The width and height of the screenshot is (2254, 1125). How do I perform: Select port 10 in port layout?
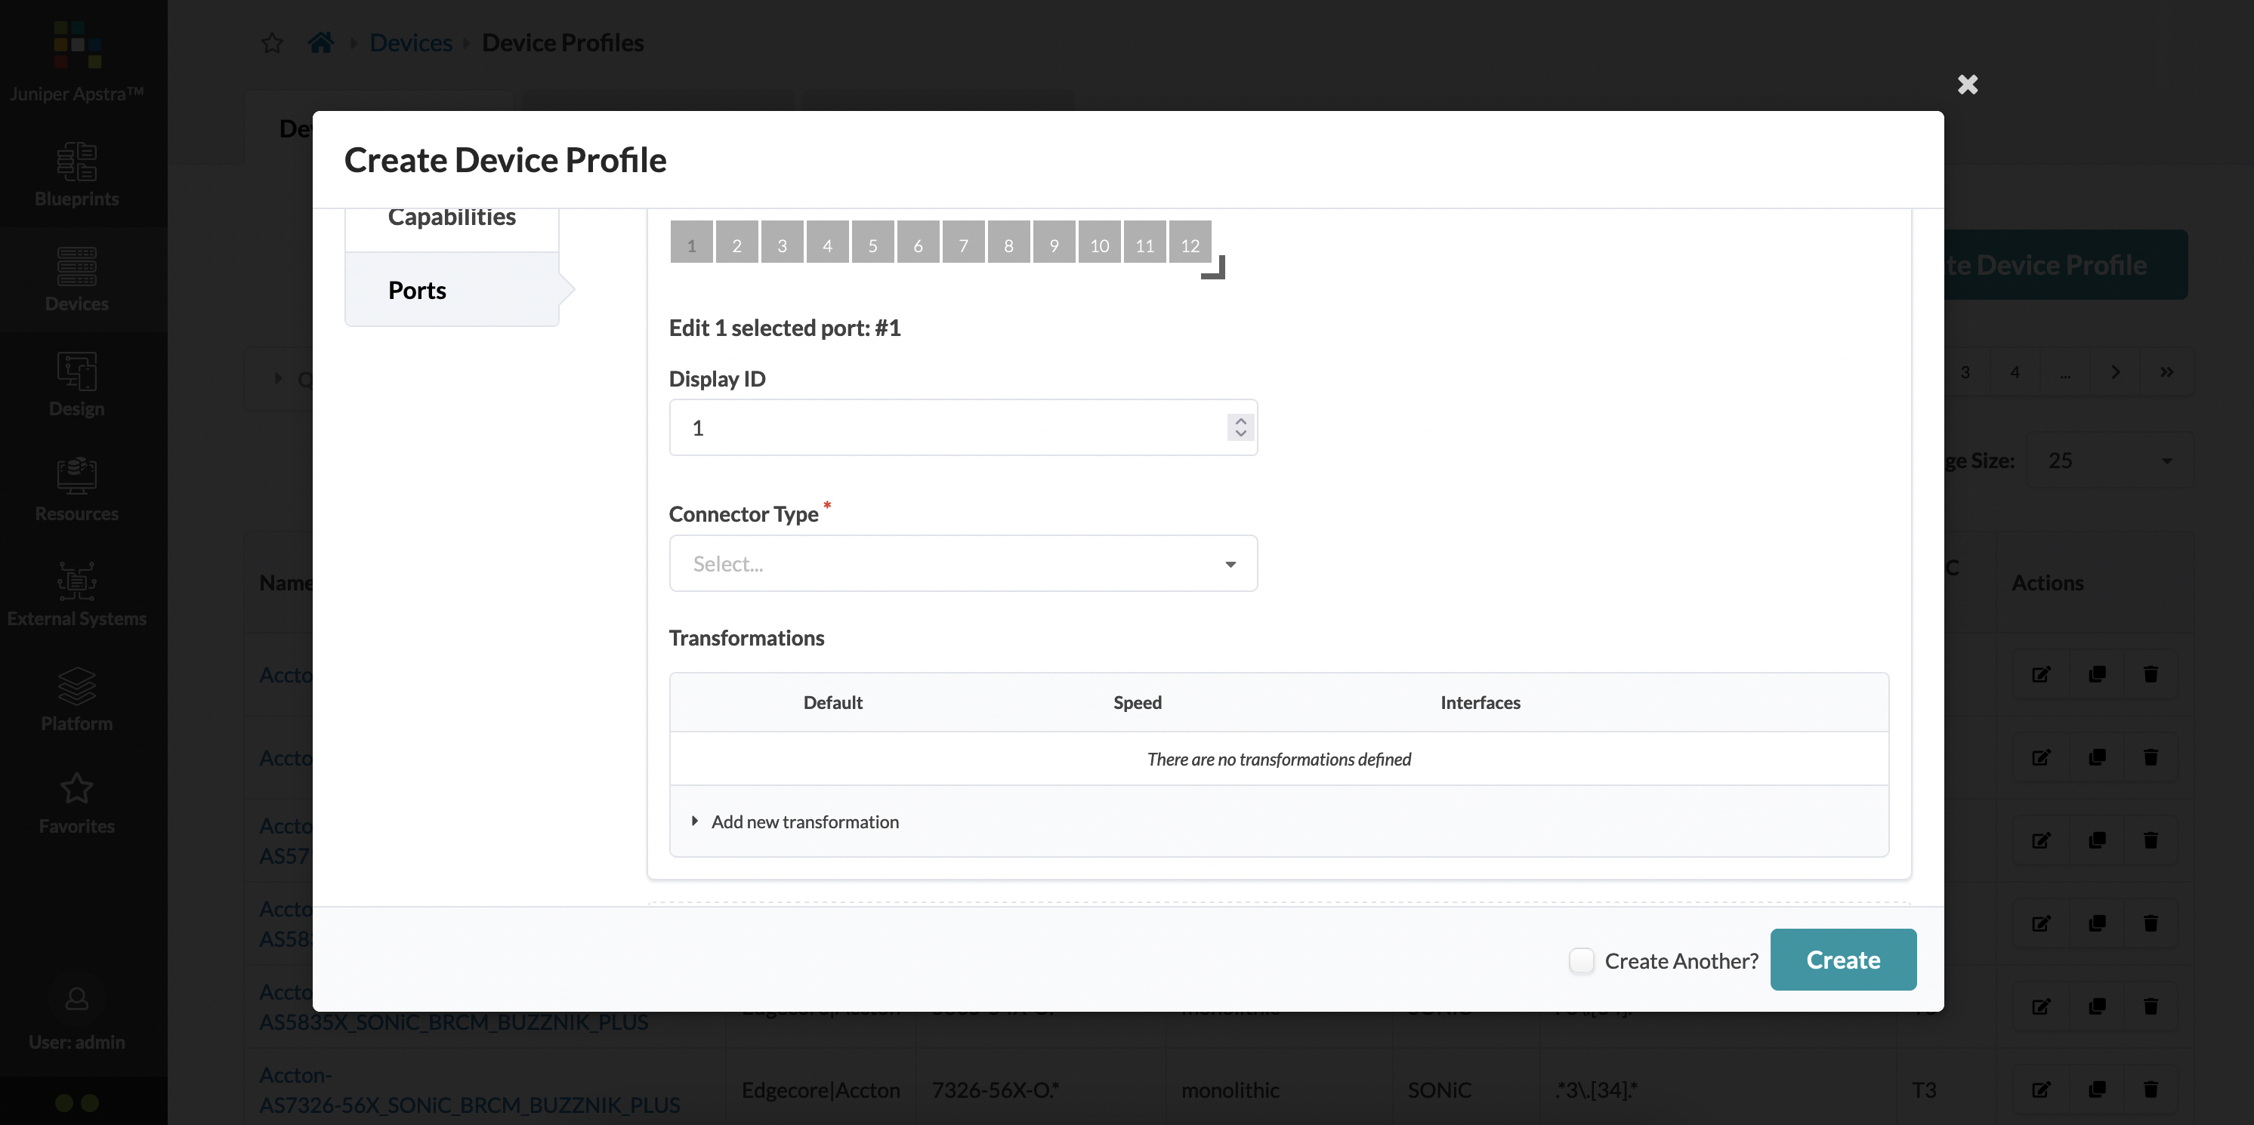pos(1100,242)
